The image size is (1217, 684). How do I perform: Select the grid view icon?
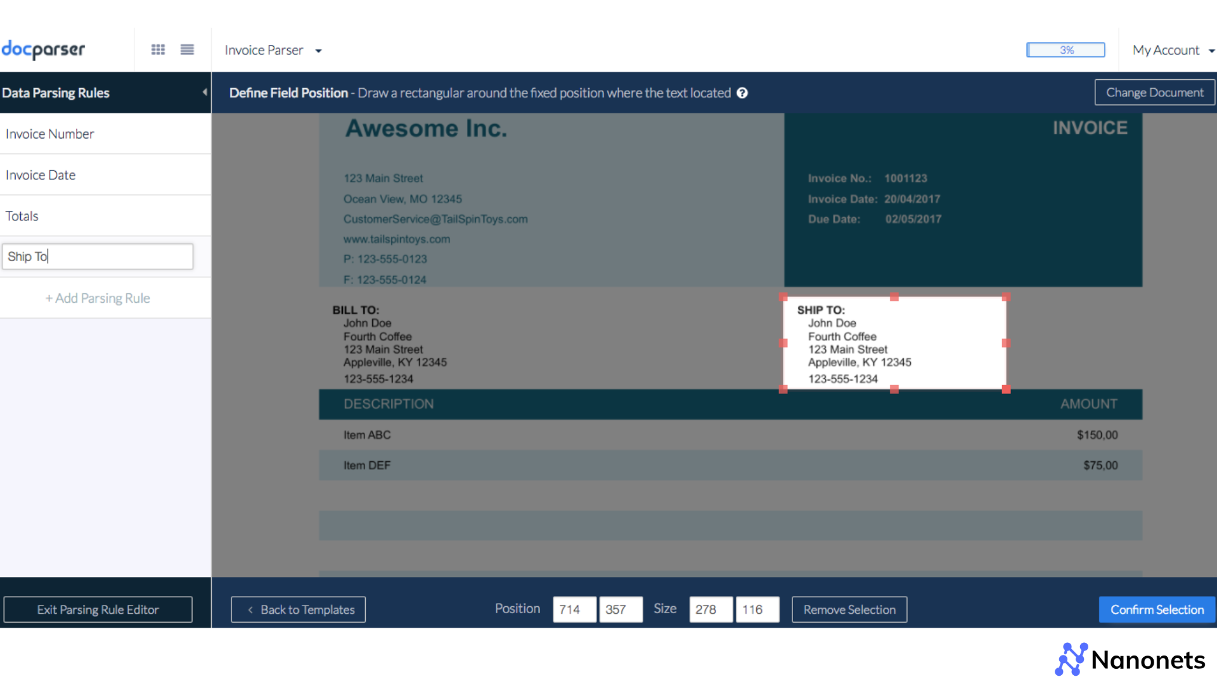158,49
